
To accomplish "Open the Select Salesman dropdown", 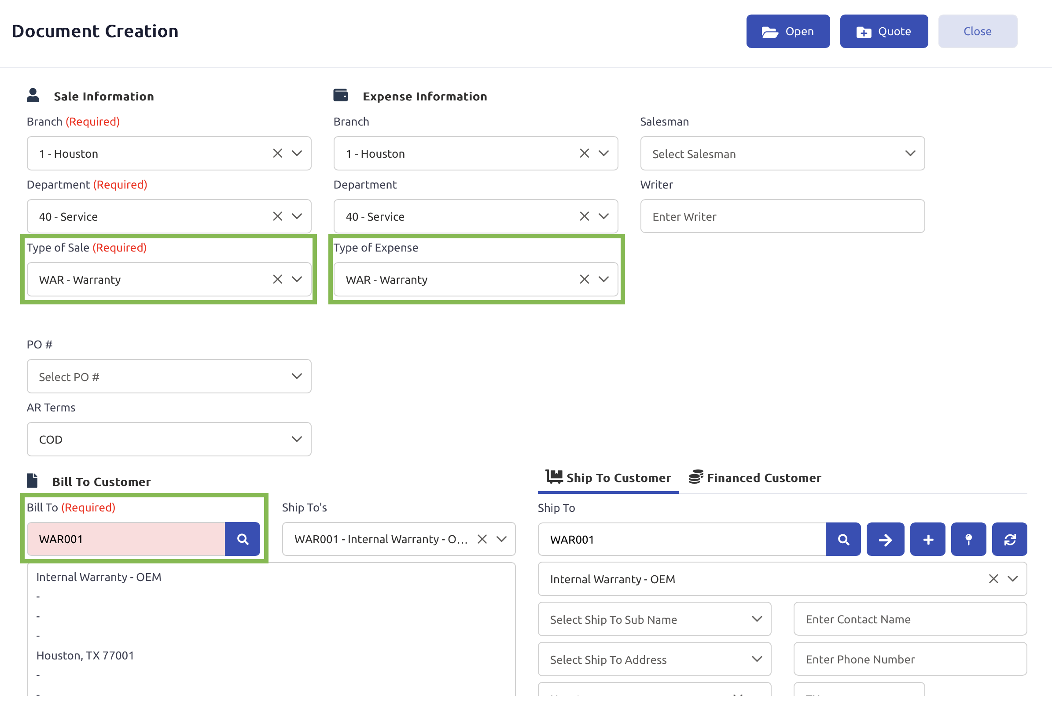I will pyautogui.click(x=782, y=154).
